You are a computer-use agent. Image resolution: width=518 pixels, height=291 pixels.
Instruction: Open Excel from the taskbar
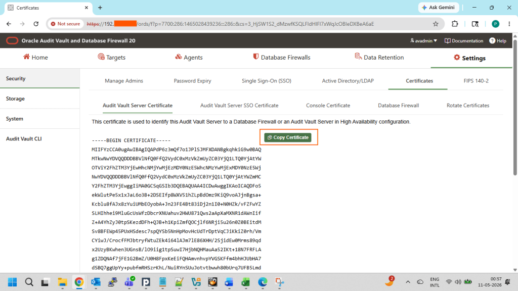(x=245, y=282)
